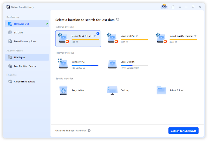This screenshot has height=141, width=208.
Task: Click the Local Disk(*:) usage bar
Action: (x=134, y=40)
